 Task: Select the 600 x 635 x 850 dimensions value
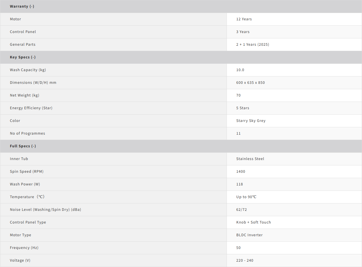point(251,82)
